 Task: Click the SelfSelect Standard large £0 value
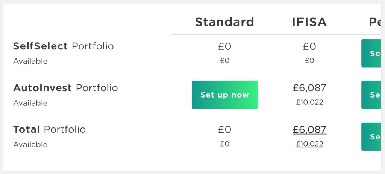pos(224,46)
